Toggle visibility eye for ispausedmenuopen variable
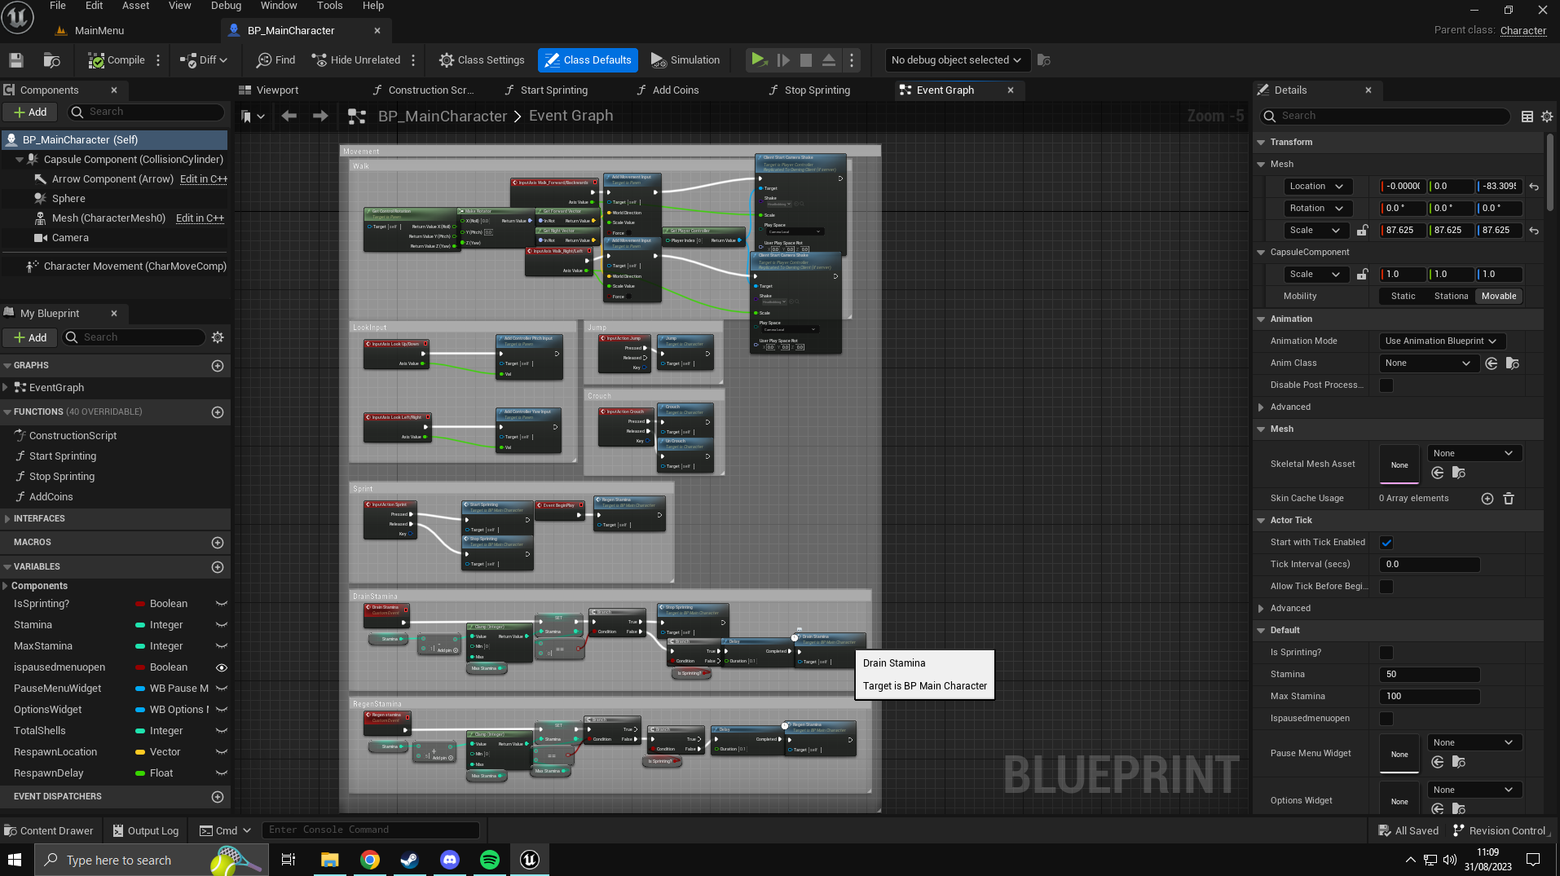 point(221,667)
